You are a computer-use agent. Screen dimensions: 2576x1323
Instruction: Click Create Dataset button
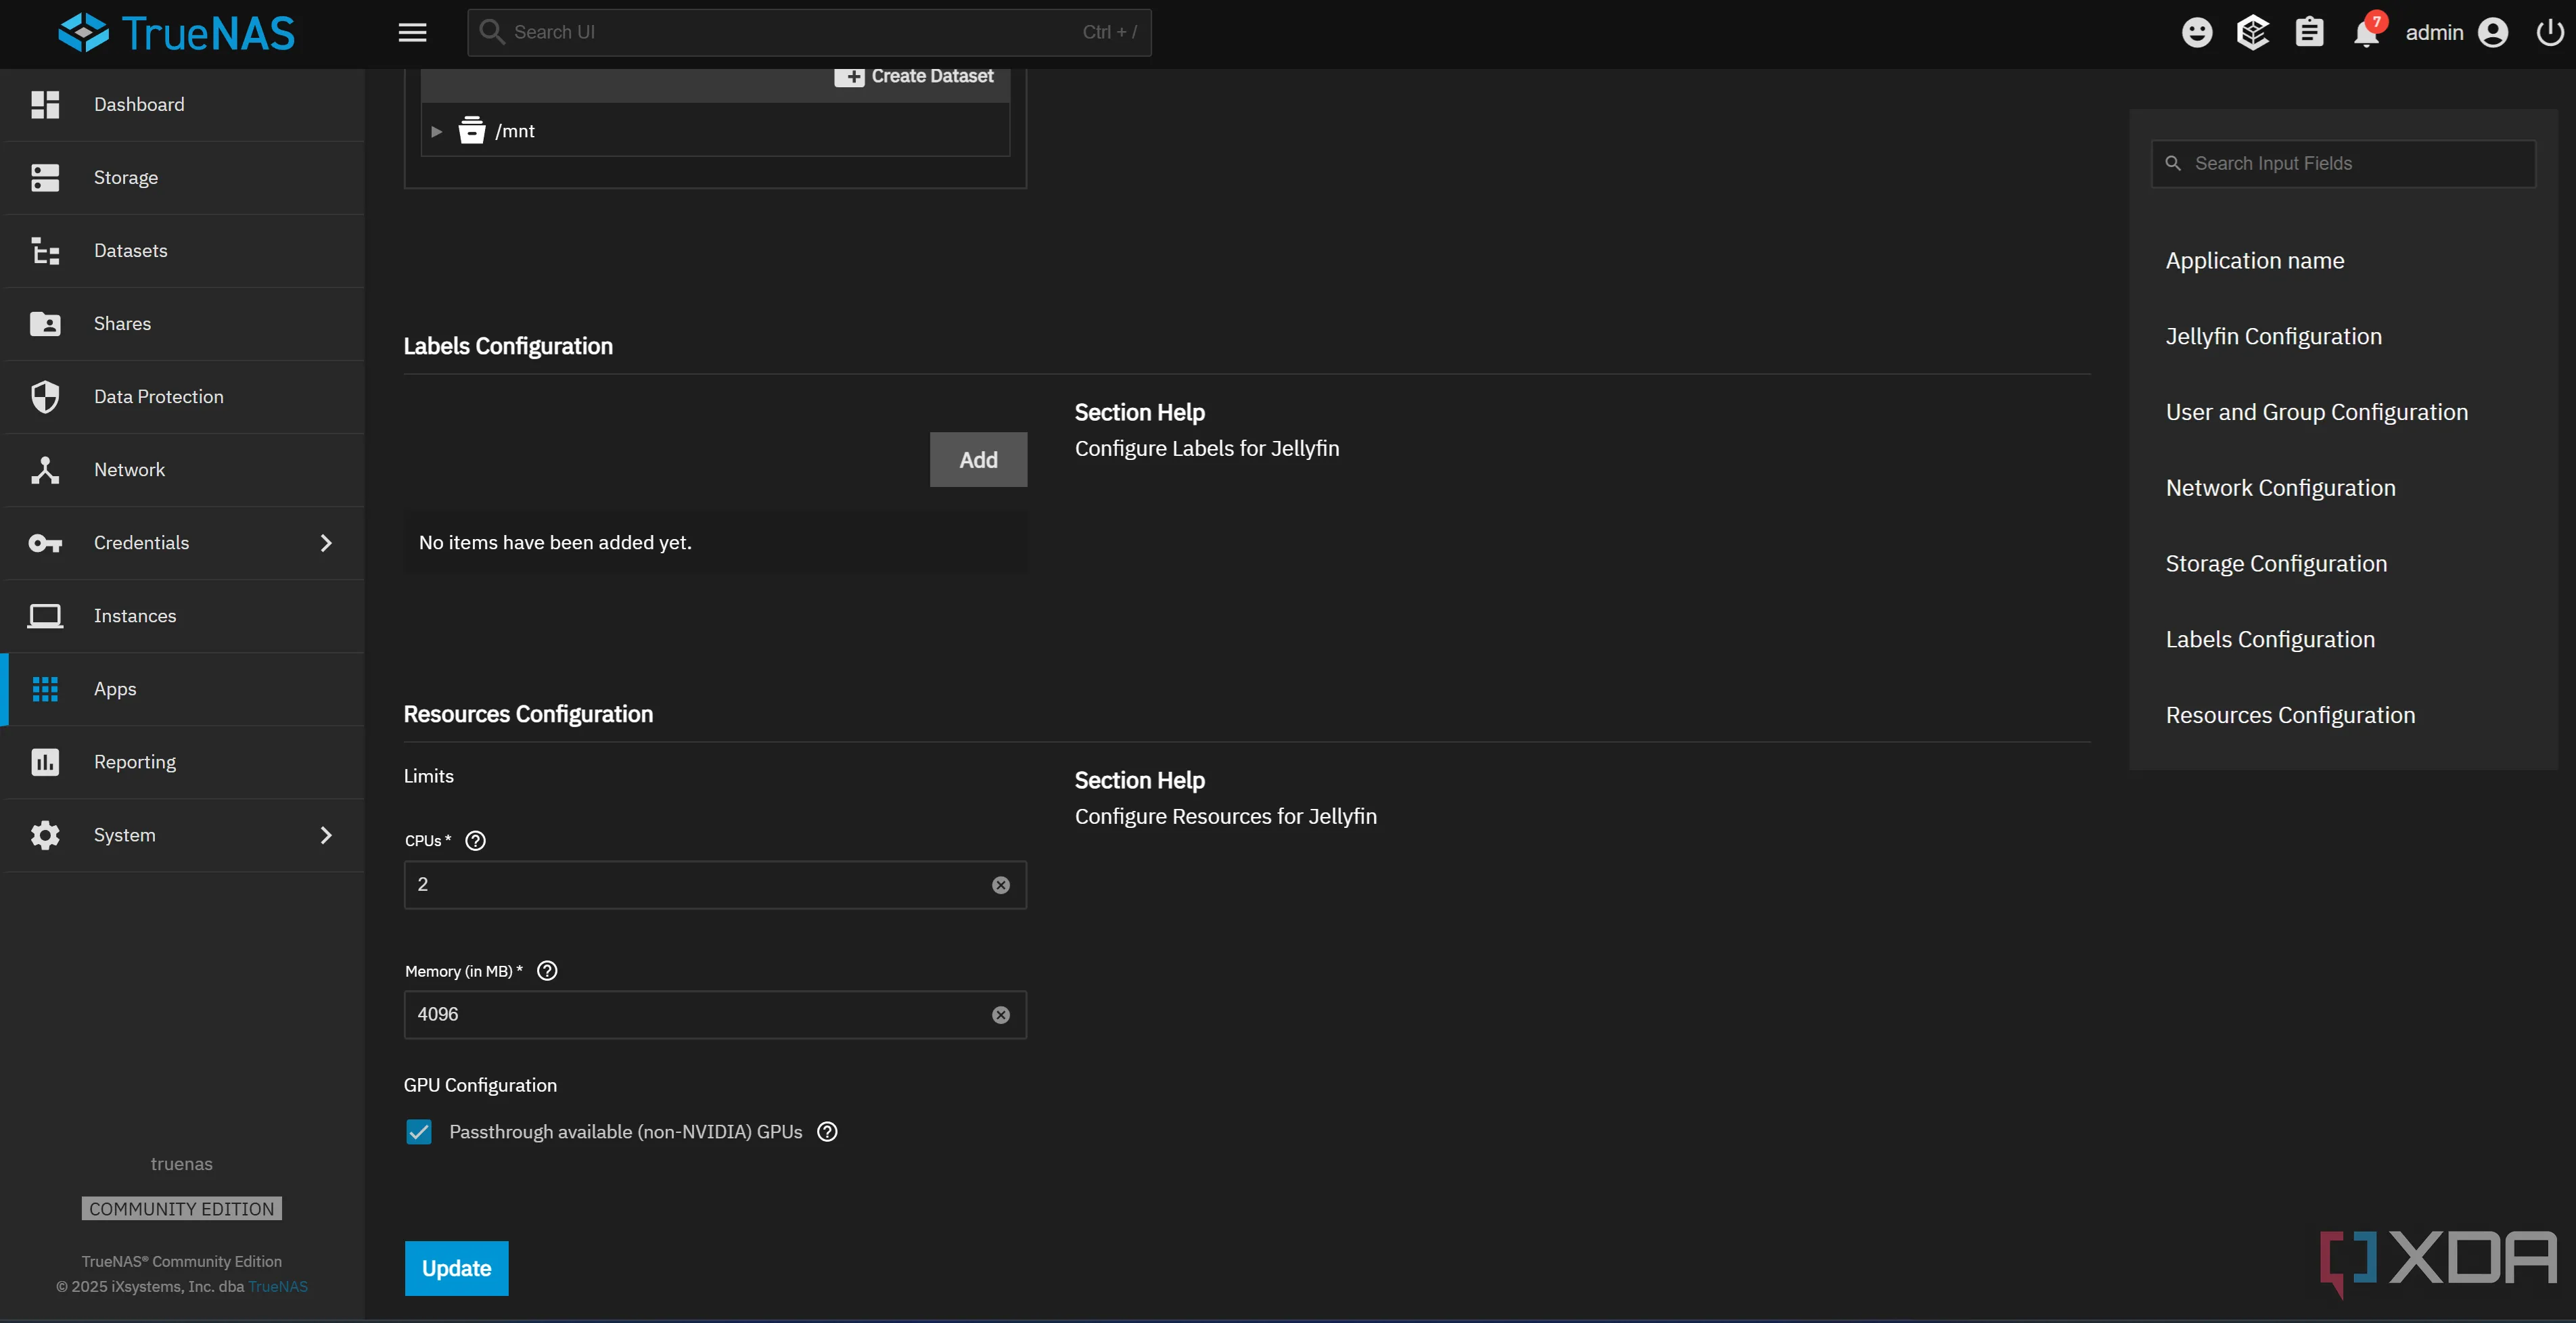[x=914, y=76]
